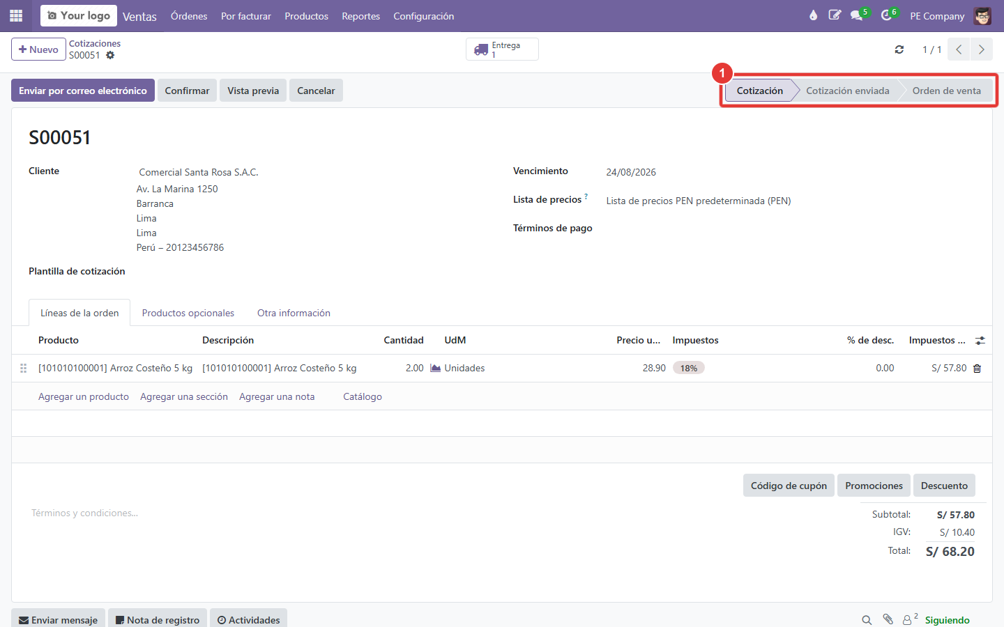This screenshot has width=1004, height=627.
Task: Open the edit note icon in navbar
Action: pos(835,15)
